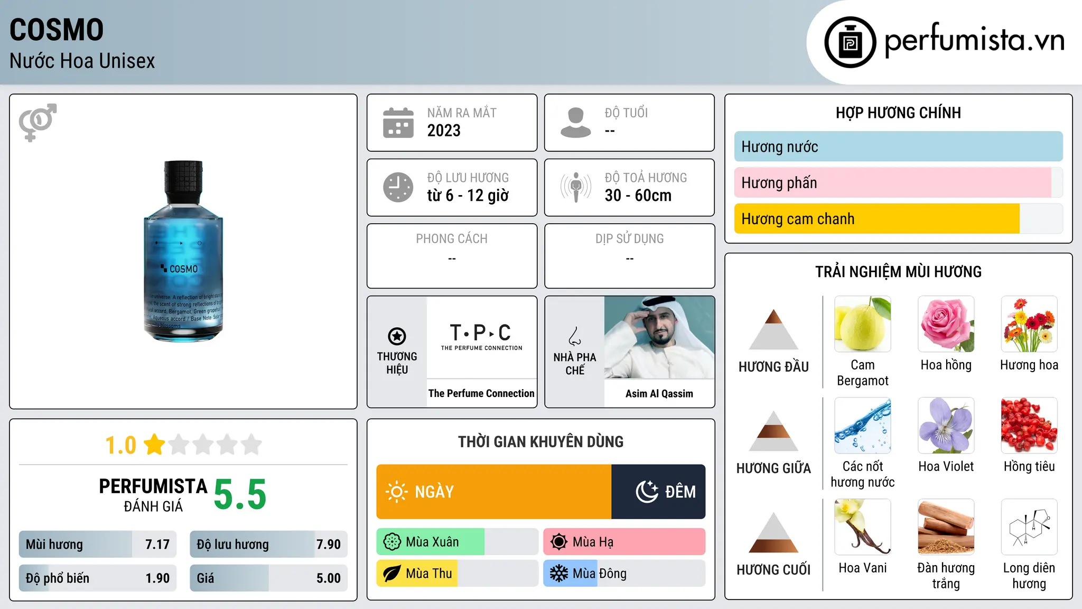The width and height of the screenshot is (1082, 609).
Task: Click the Thời gian khuyên dùng heading
Action: click(x=541, y=442)
